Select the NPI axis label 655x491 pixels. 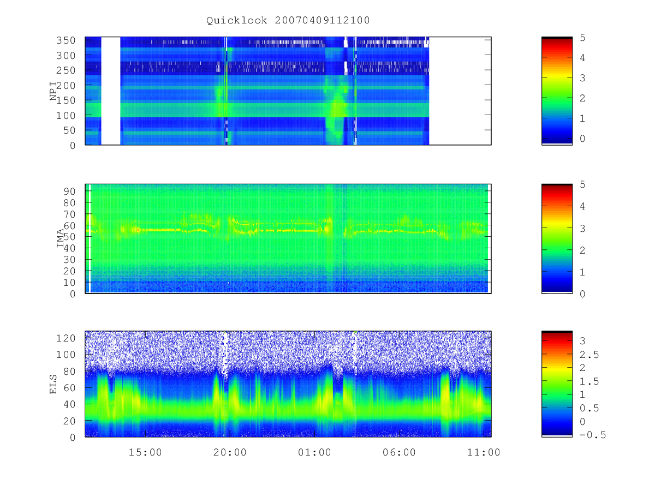tap(54, 92)
